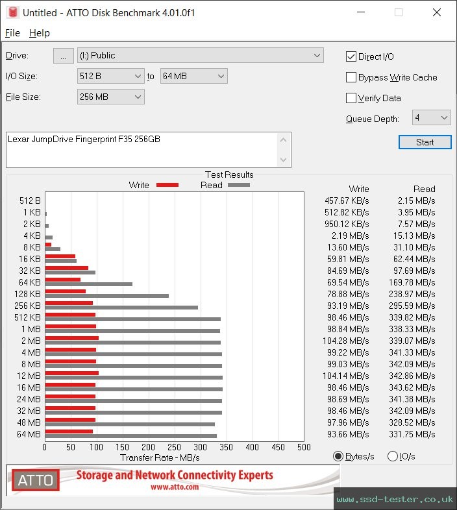This screenshot has height=510, width=457.
Task: Click the 457.67 KB/s write value
Action: 347,200
